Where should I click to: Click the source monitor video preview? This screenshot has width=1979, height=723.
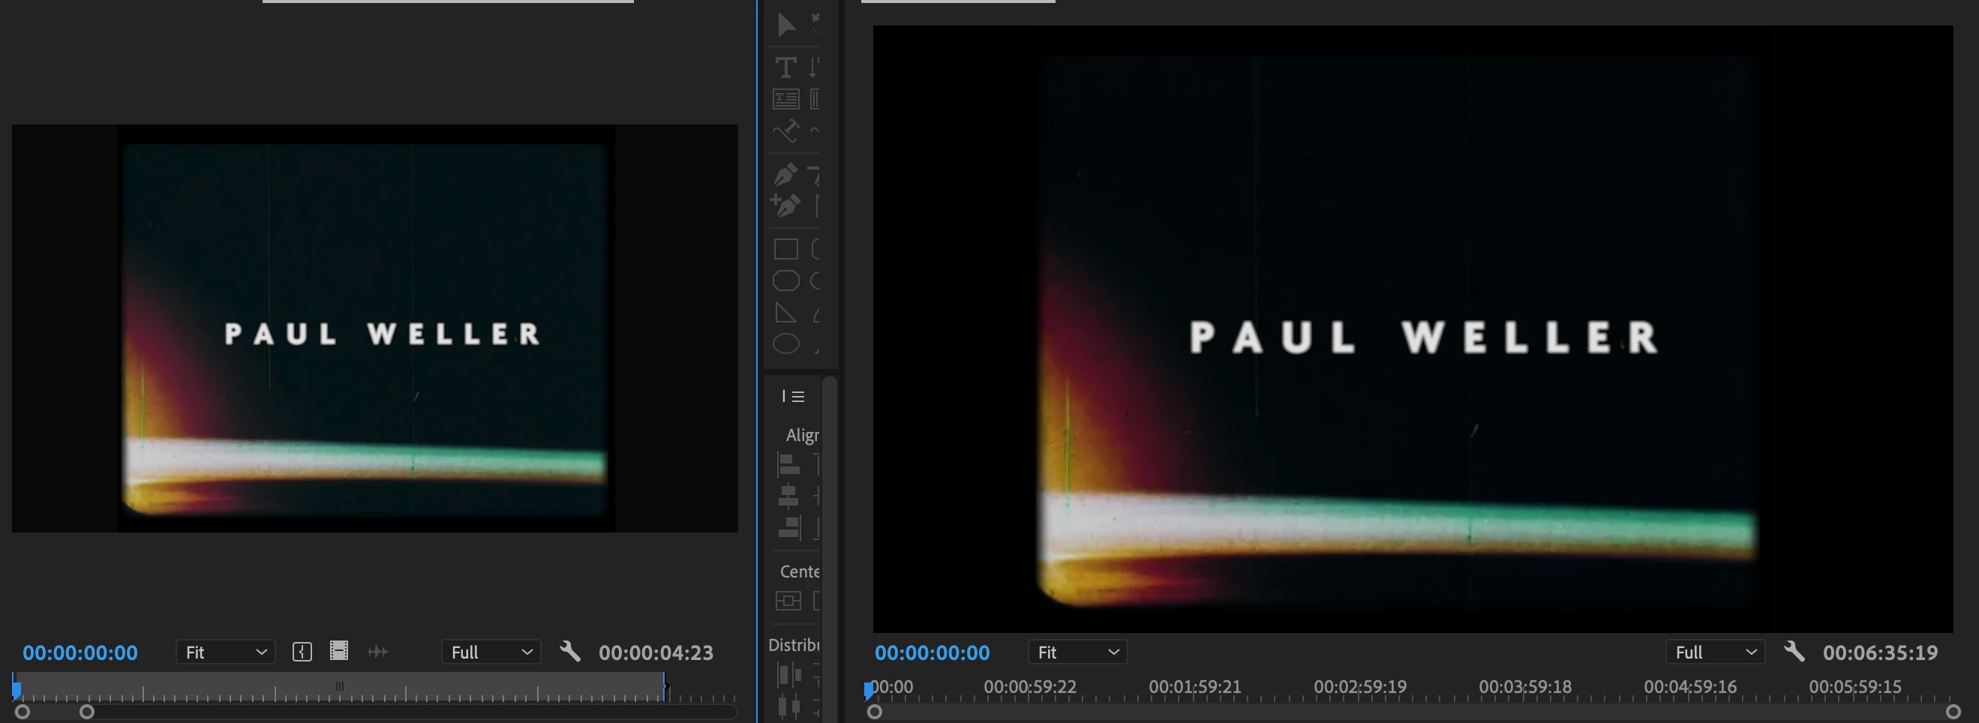pos(375,328)
